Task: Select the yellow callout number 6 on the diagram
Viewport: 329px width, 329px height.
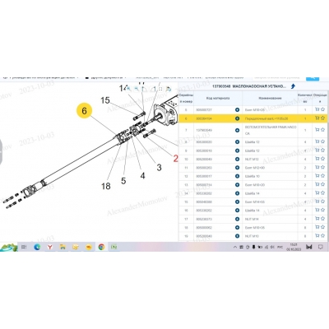Action: tap(84, 110)
